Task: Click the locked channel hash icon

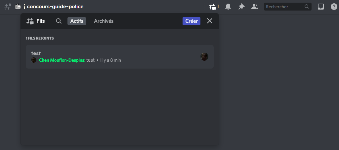Action: pyautogui.click(x=8, y=7)
